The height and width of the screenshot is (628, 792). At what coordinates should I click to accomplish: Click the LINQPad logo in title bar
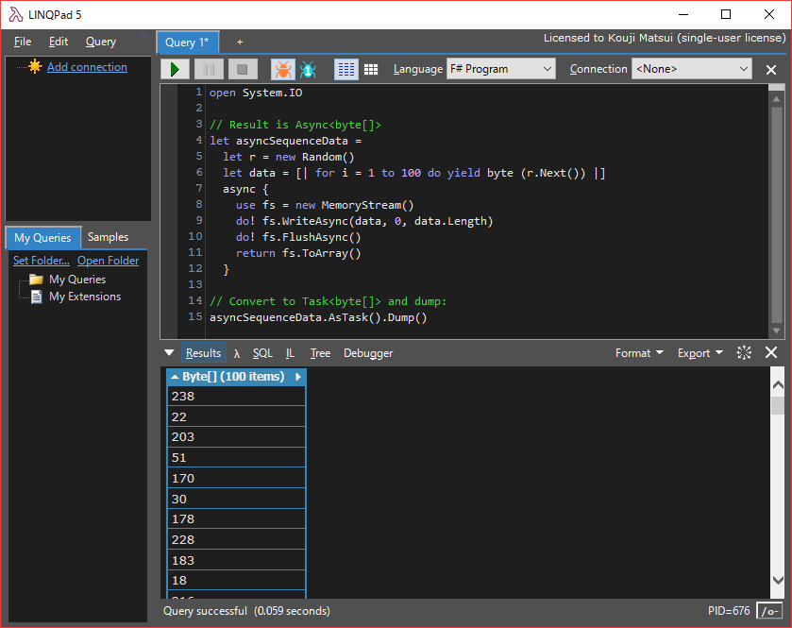[16, 15]
